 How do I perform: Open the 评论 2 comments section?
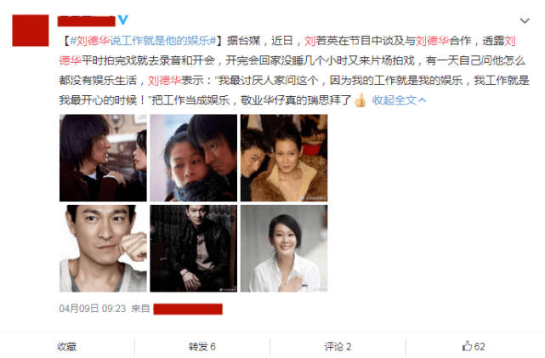(338, 347)
